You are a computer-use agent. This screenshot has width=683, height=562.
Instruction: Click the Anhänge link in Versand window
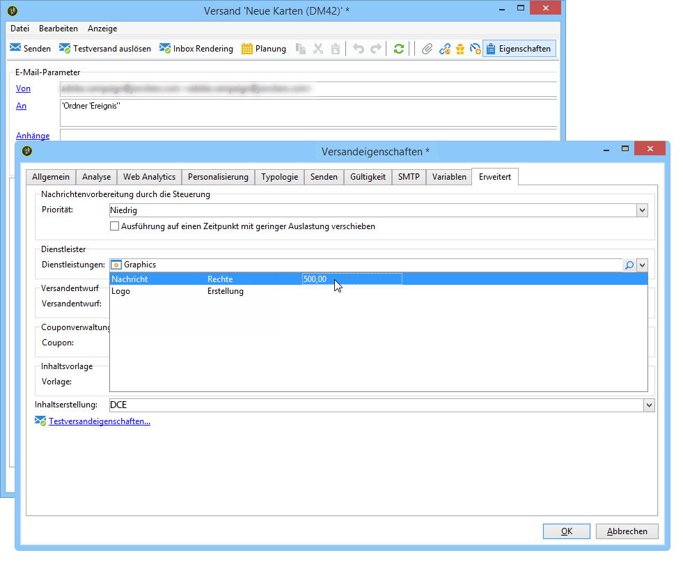[x=33, y=136]
